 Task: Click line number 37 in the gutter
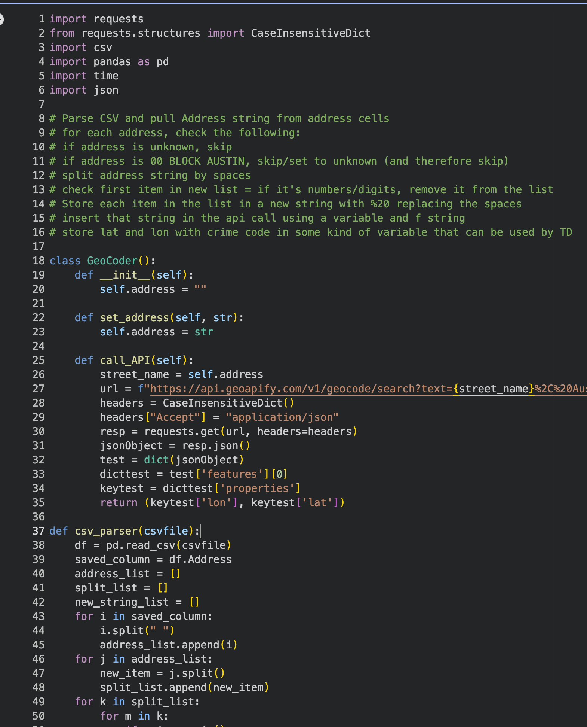(39, 531)
